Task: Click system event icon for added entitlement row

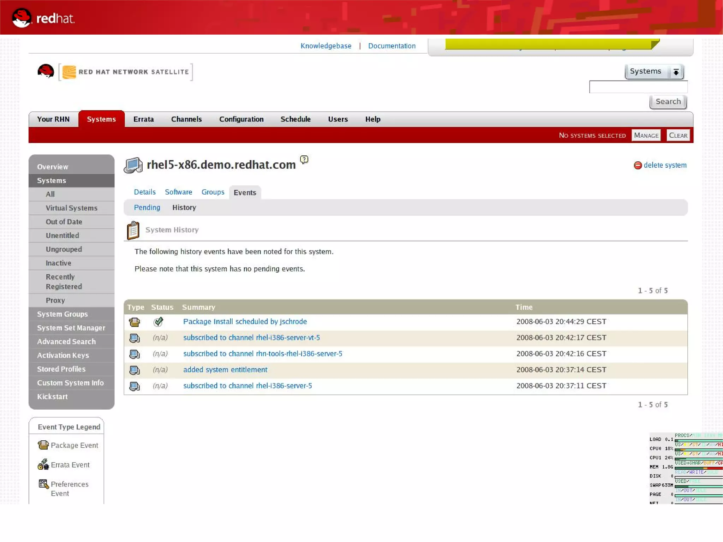Action: (135, 370)
